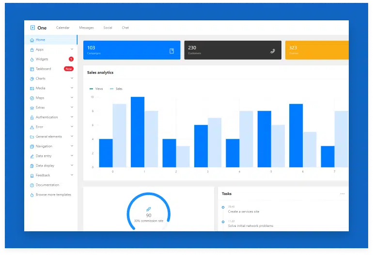Click the timeline dot for 'Solve initial network problems'

(223, 222)
